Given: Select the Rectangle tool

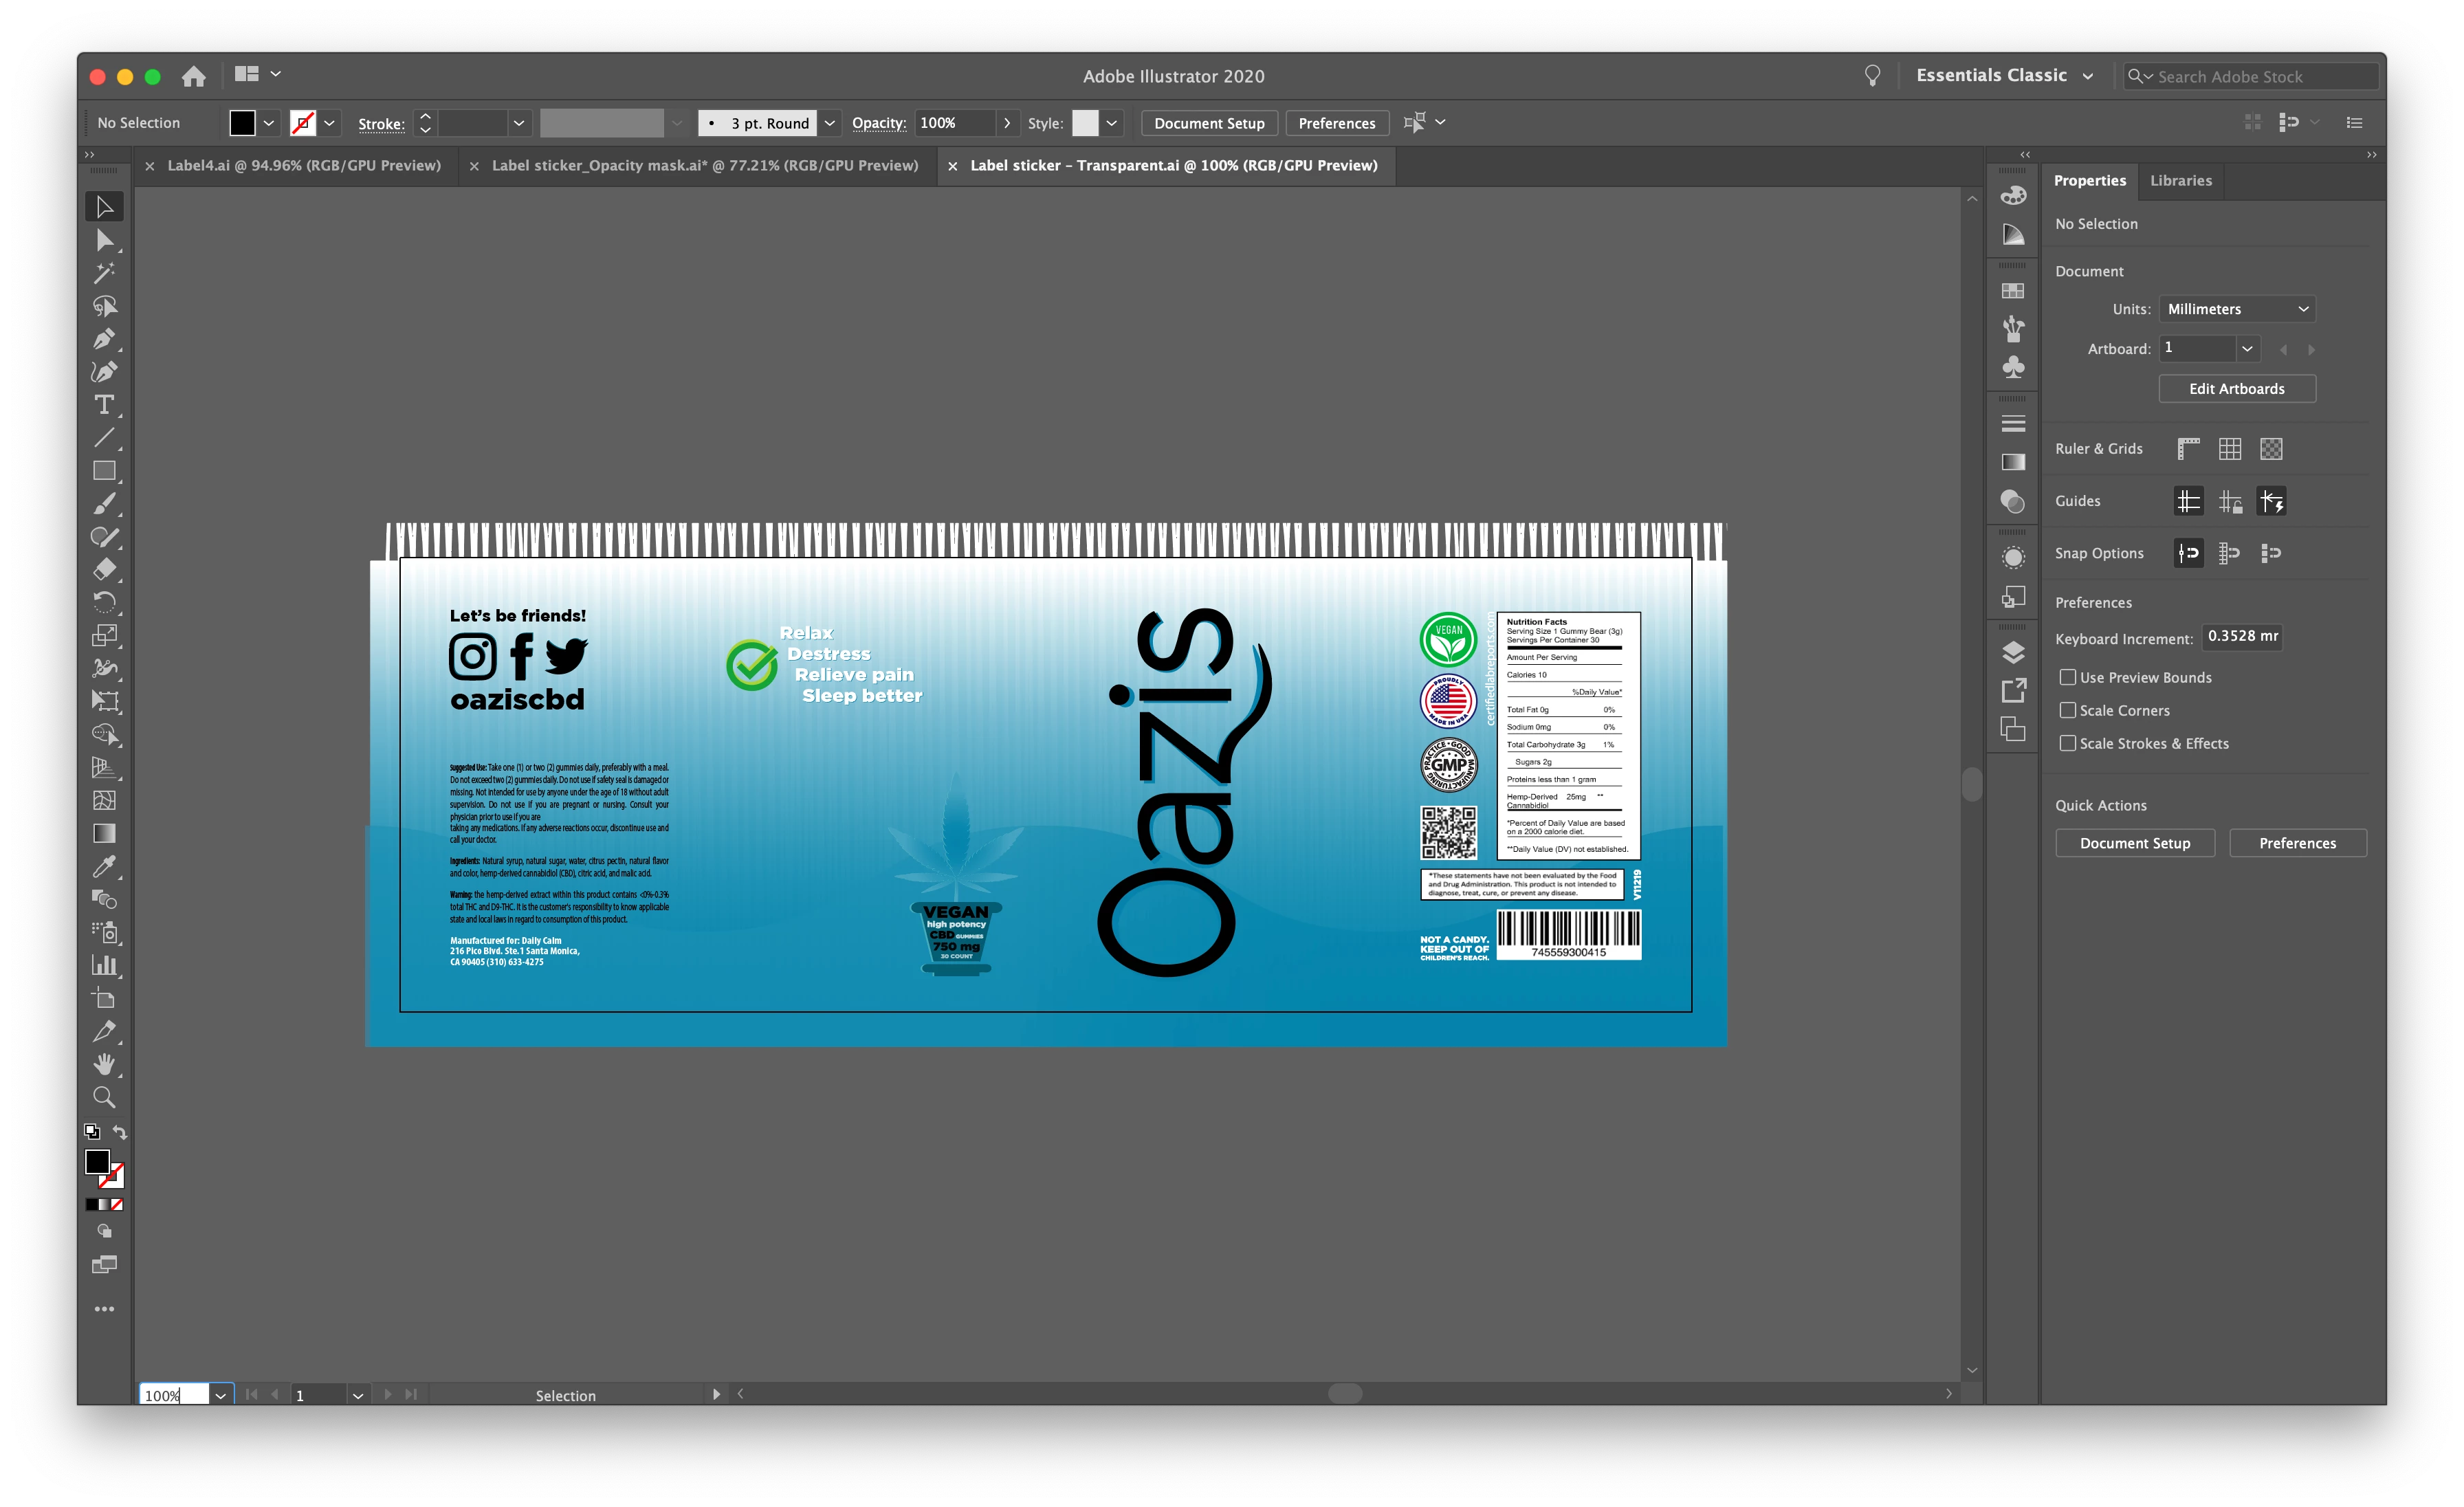Looking at the screenshot, I should coord(103,470).
